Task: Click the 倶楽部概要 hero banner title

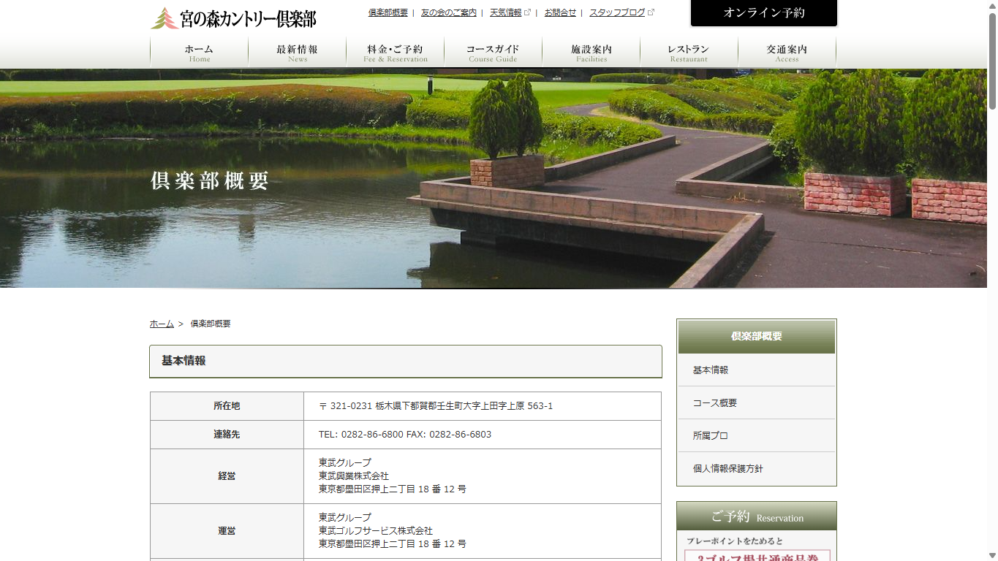Action: [x=210, y=180]
